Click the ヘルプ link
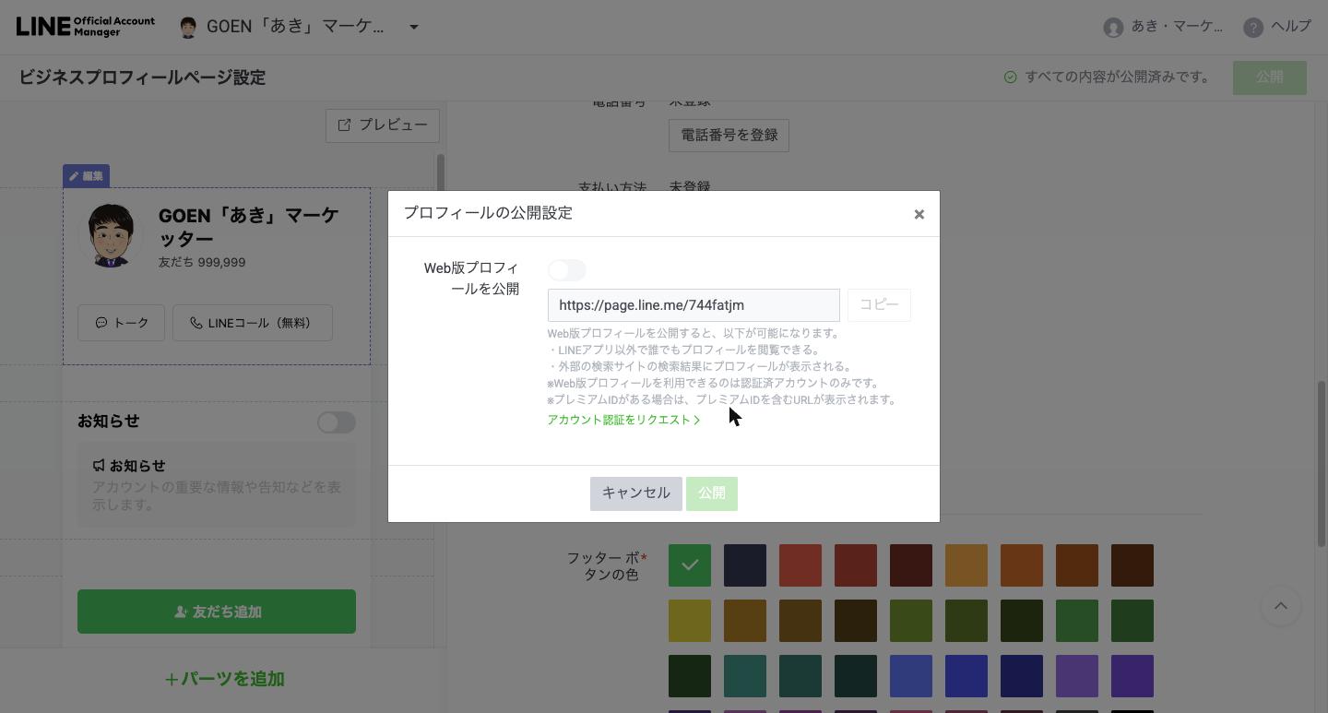This screenshot has height=713, width=1328. pos(1291,26)
